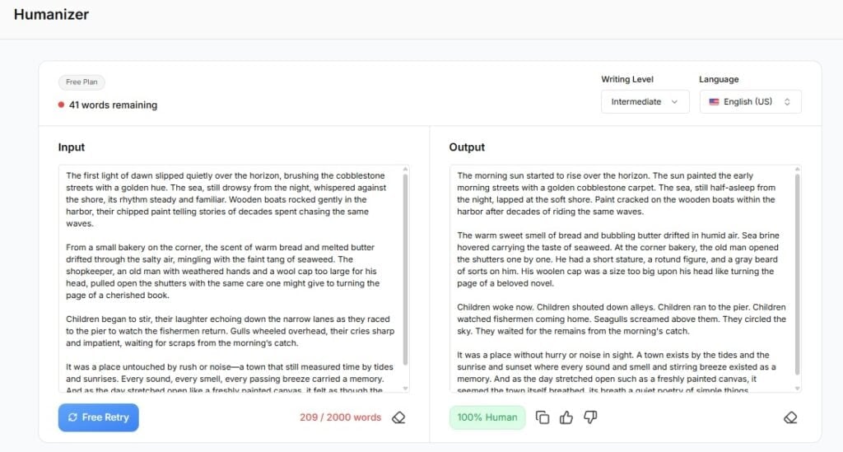Click the Free Plan badge
This screenshot has width=843, height=452.
pyautogui.click(x=82, y=82)
